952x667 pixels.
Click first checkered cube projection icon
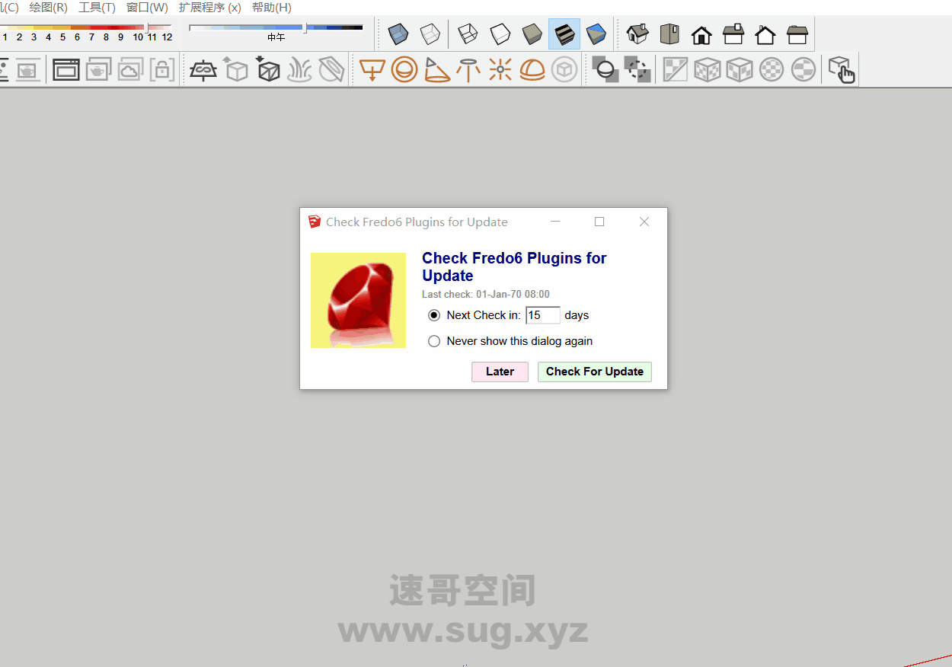708,70
